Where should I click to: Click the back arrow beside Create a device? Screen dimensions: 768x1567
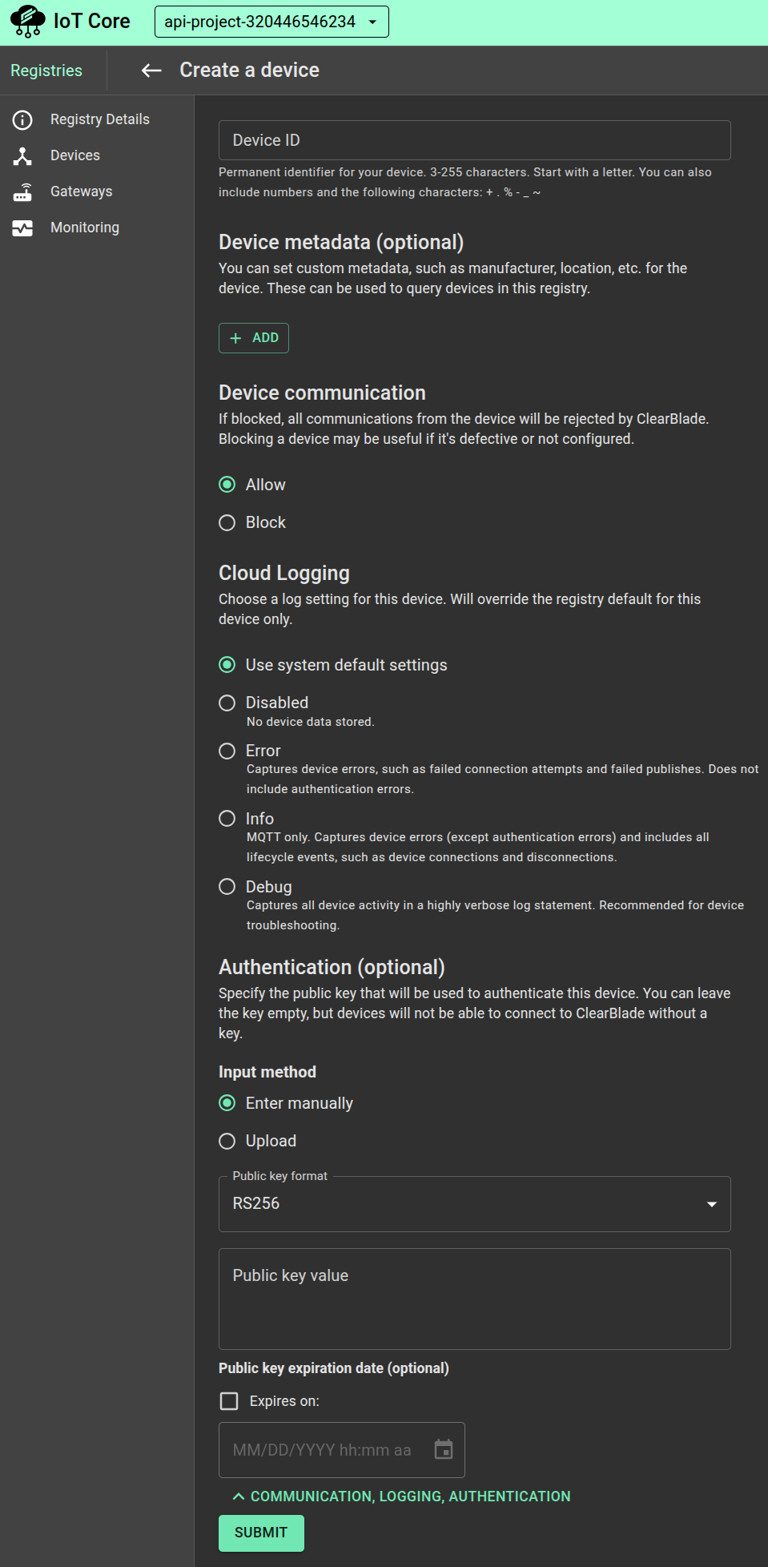click(x=151, y=70)
